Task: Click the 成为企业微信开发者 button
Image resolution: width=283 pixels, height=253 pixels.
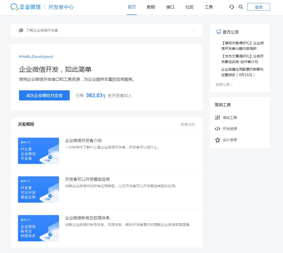Action: pyautogui.click(x=44, y=95)
